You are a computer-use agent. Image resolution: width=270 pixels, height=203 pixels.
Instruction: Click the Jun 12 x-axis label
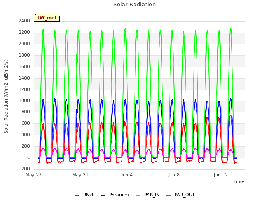pyautogui.click(x=221, y=175)
